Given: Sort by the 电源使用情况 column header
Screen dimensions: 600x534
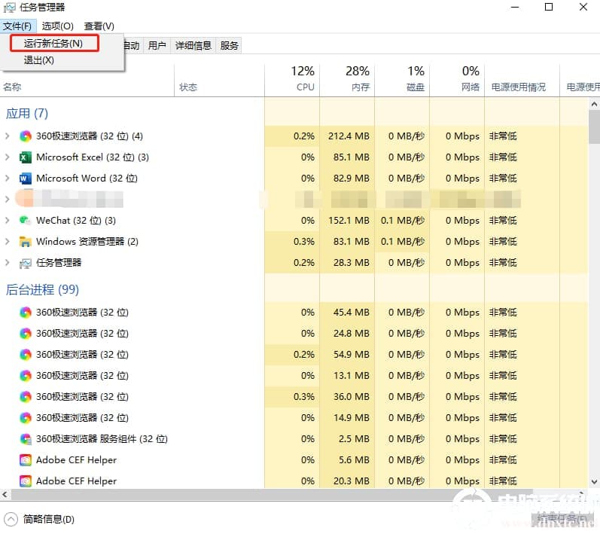Looking at the screenshot, I should click(522, 80).
